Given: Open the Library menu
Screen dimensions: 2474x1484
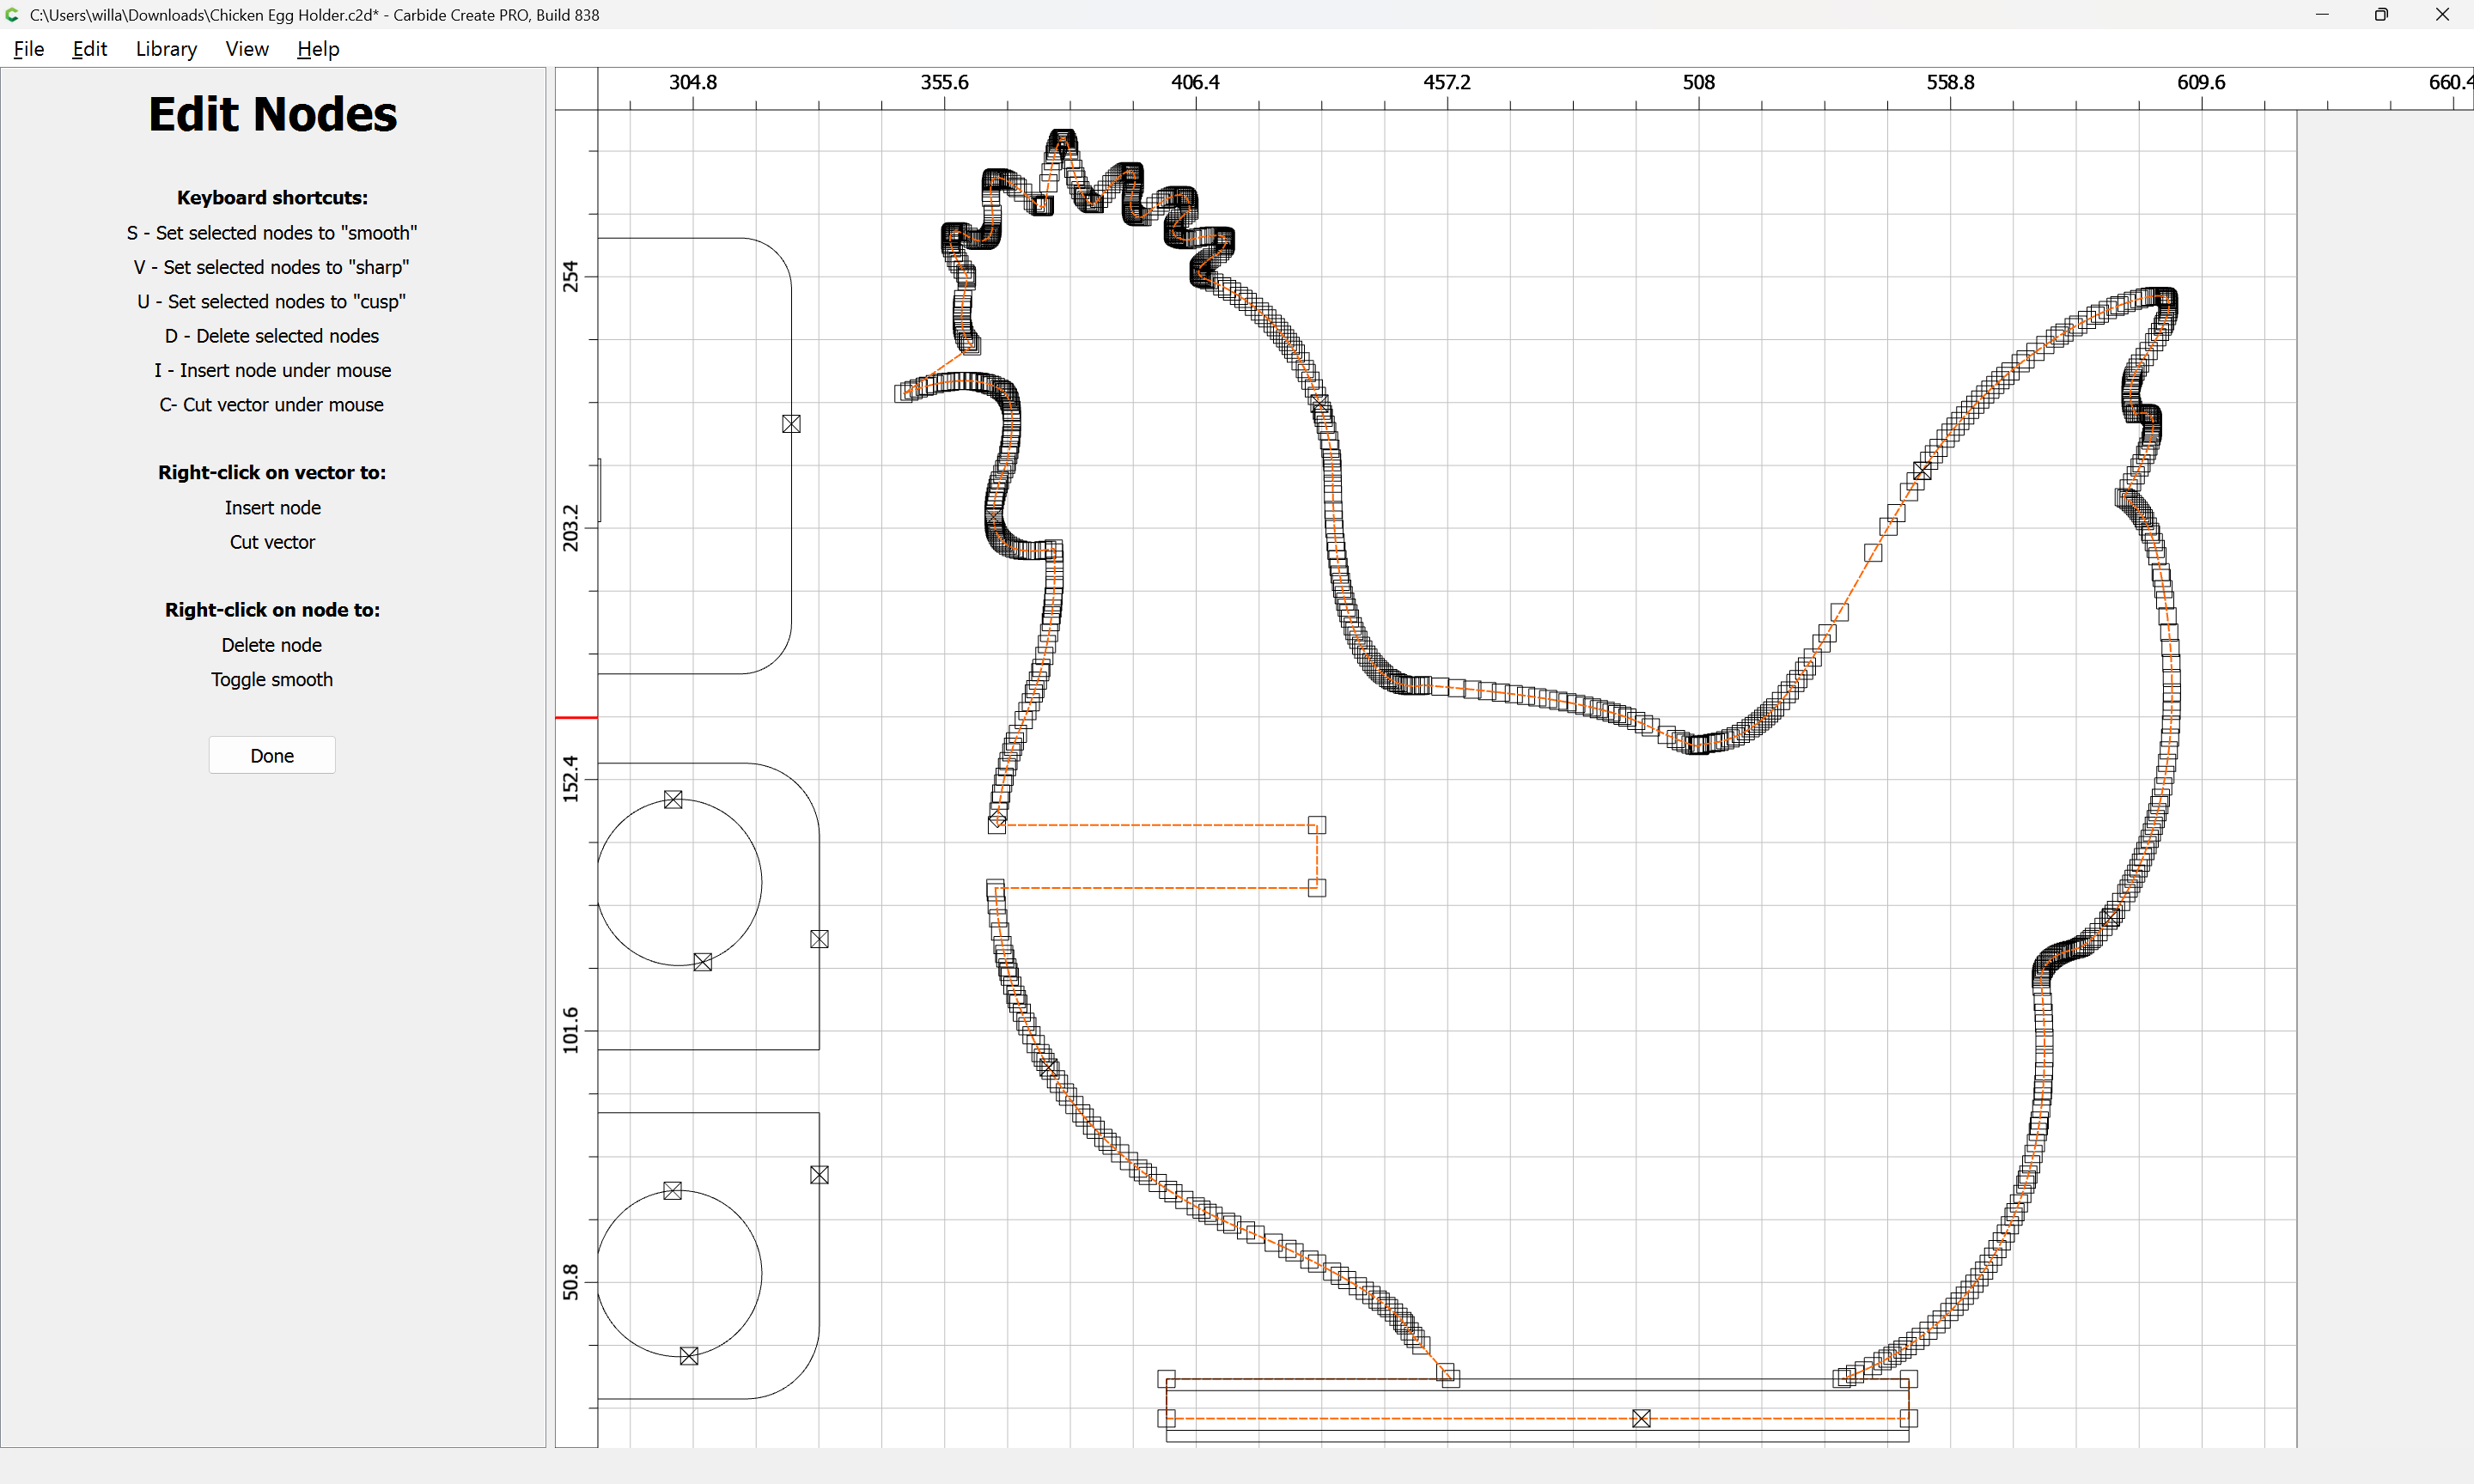Looking at the screenshot, I should [166, 49].
